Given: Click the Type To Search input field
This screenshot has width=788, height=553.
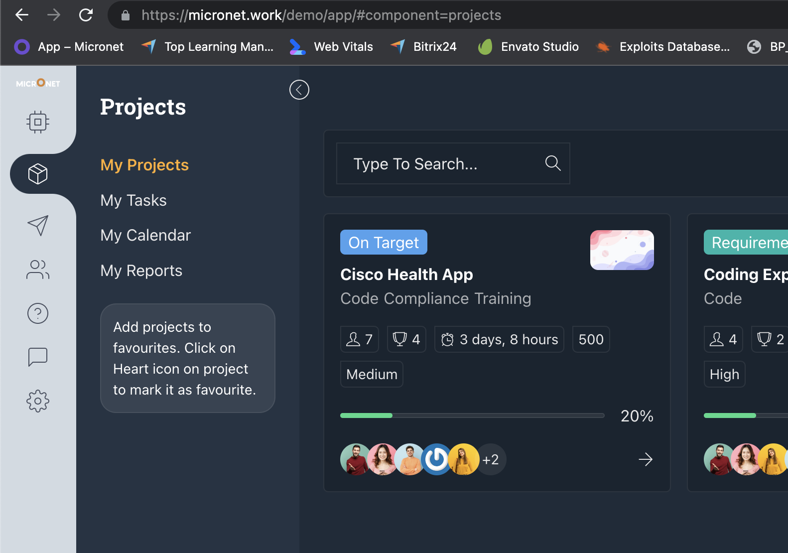Looking at the screenshot, I should point(453,163).
